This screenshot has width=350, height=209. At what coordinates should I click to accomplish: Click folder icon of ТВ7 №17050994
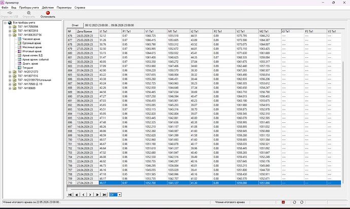(x=15, y=26)
